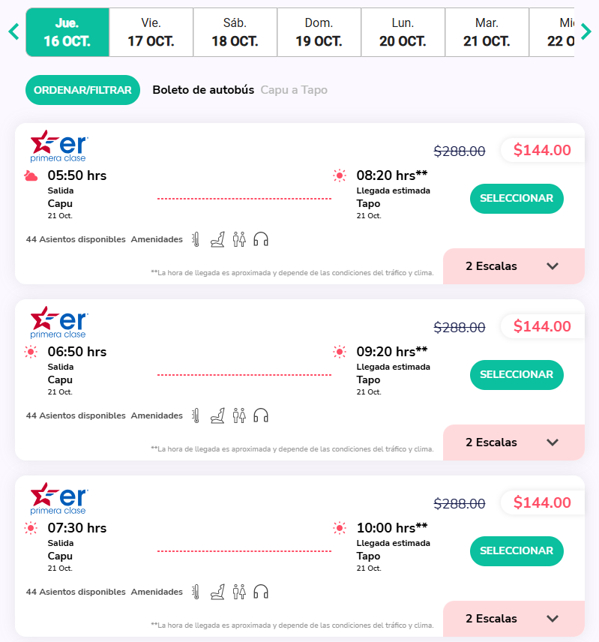This screenshot has height=642, width=599.
Task: Select the 05:50 hrs departure trip
Action: click(517, 199)
